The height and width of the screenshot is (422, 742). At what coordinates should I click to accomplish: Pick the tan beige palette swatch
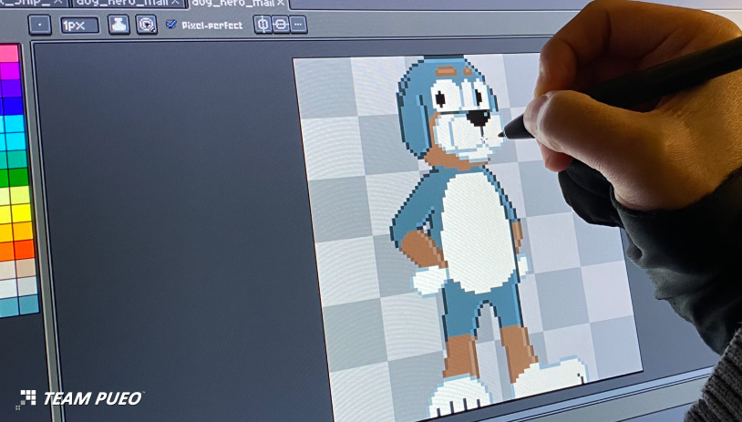point(26,268)
